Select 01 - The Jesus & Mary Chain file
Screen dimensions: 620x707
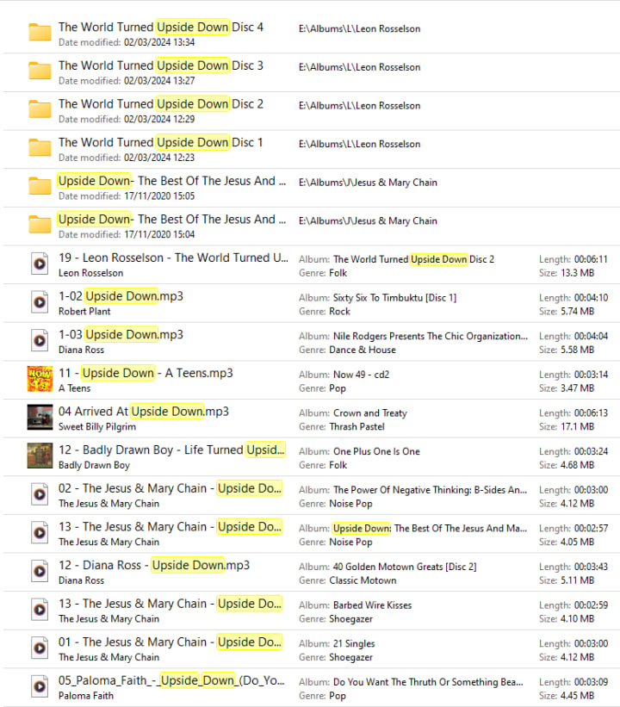(x=170, y=642)
